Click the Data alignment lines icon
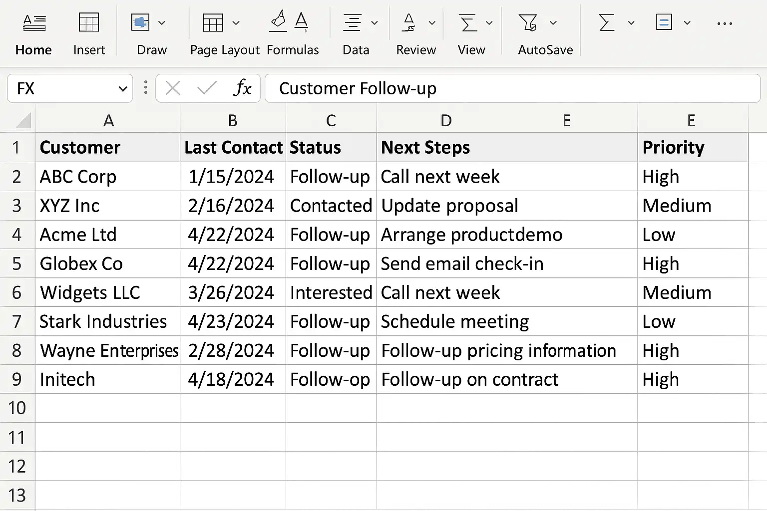 point(352,22)
